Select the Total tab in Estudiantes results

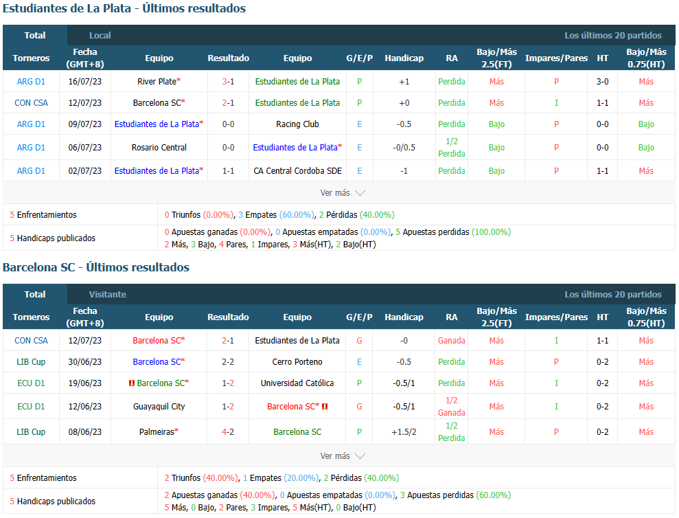34,36
